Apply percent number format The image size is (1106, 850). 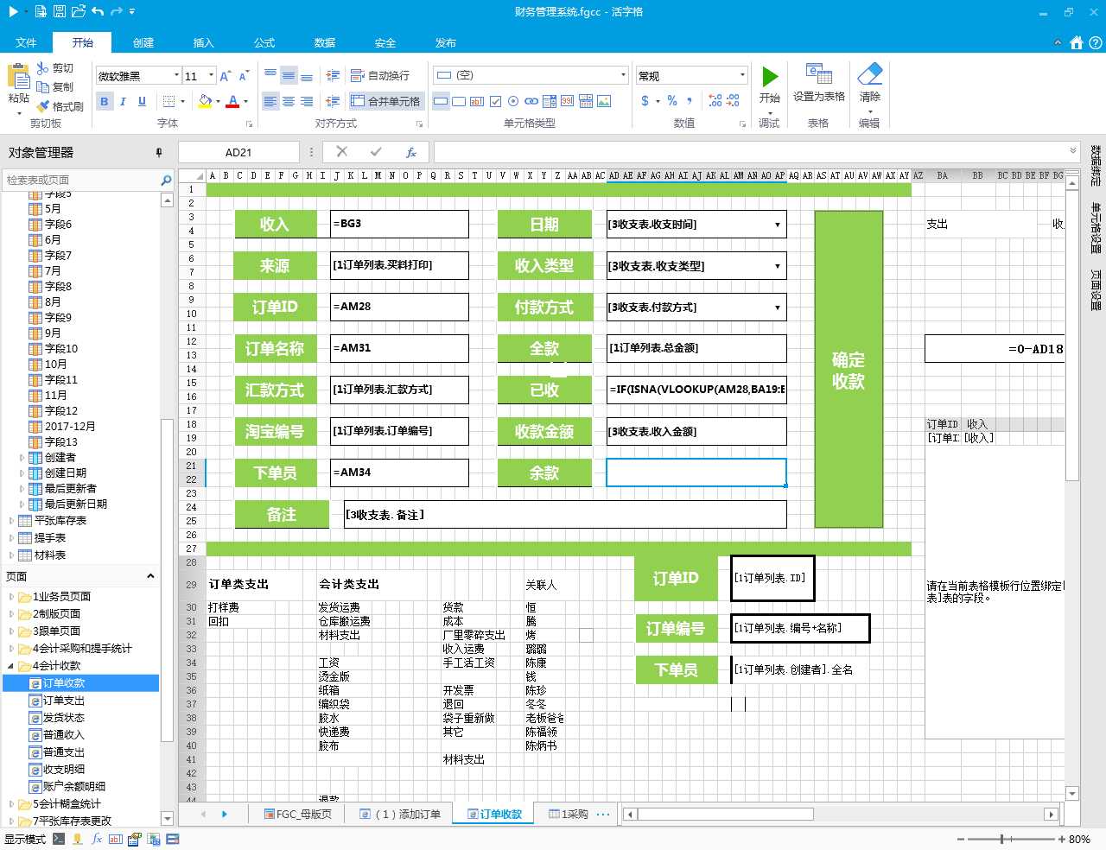click(x=673, y=102)
